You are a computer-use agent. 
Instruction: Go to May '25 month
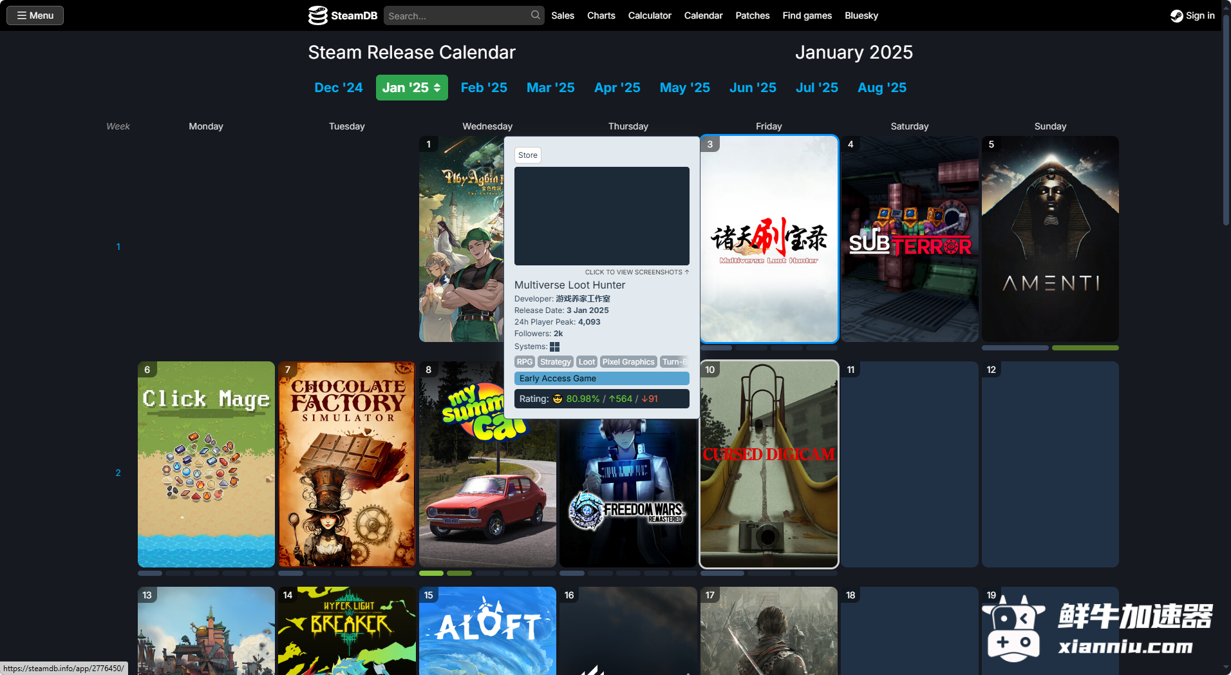(685, 88)
